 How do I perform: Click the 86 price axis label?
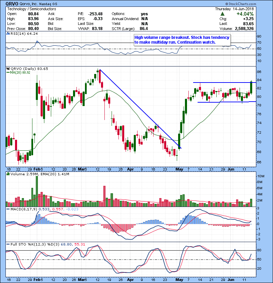[x=259, y=72]
